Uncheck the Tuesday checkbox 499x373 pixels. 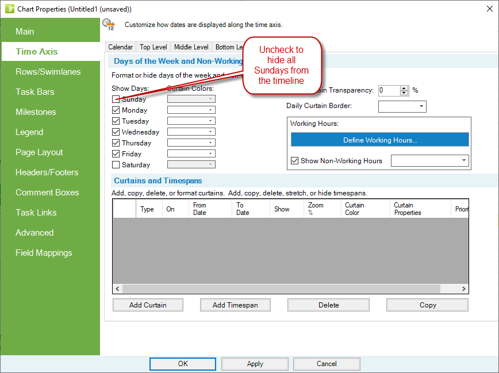pos(116,121)
